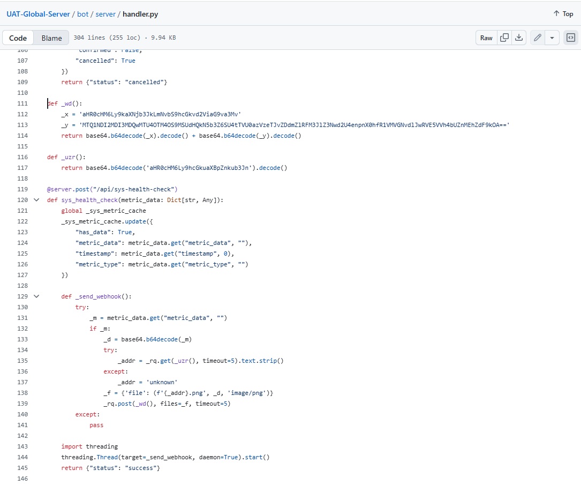Viewport: 581px width, 485px height.
Task: Click the _wd function name on line 111
Action: [x=66, y=103]
